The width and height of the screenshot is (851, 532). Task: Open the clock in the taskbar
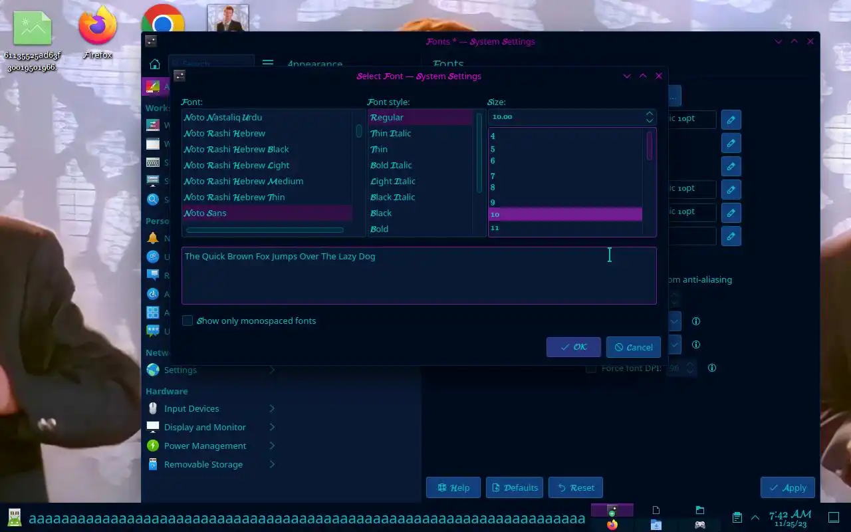[790, 518]
